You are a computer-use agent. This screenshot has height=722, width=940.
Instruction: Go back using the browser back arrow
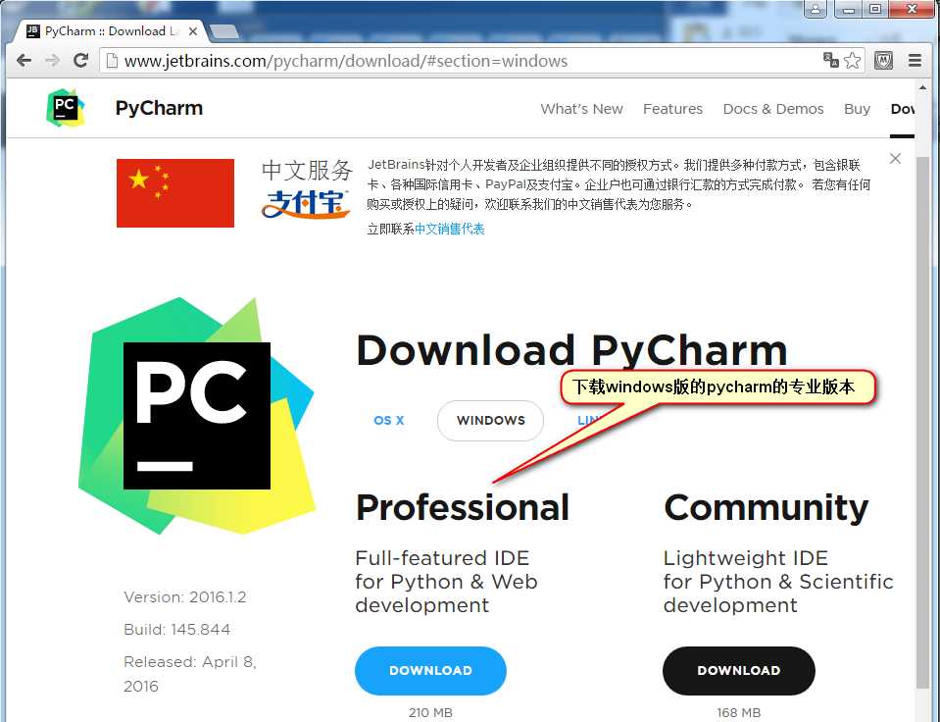coord(24,61)
